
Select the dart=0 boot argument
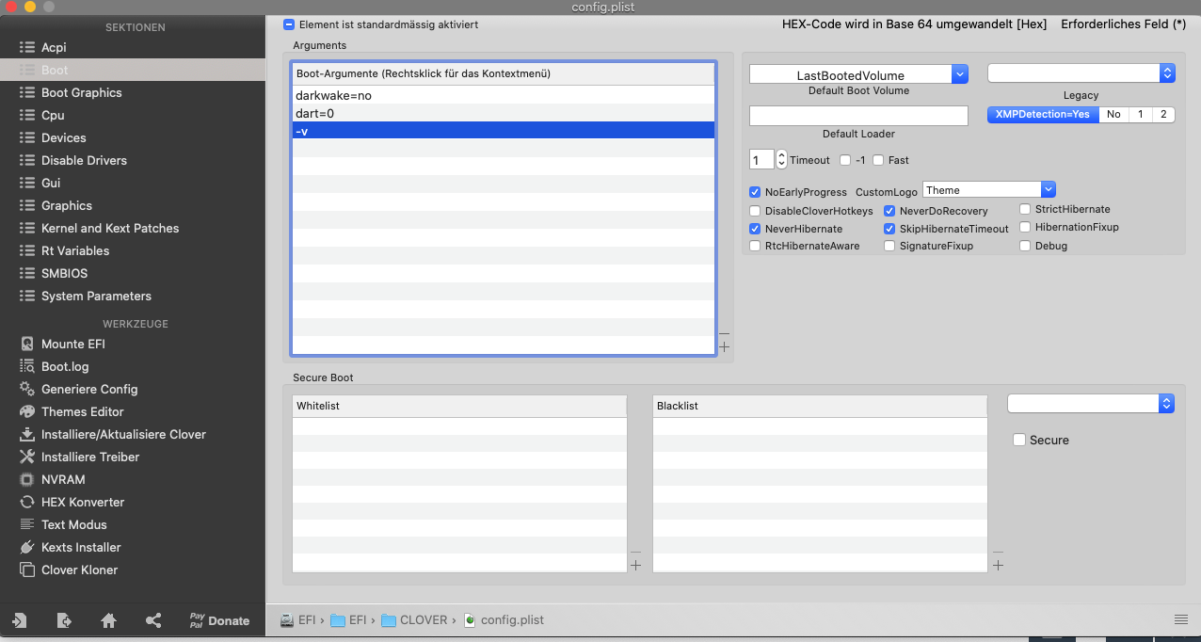coord(504,113)
